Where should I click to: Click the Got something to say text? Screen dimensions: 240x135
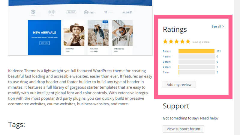pos(190,118)
